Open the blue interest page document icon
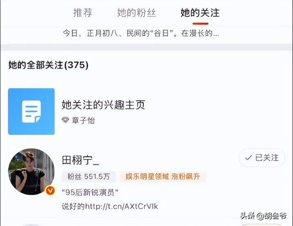Image resolution: width=293 pixels, height=226 pixels. [32, 111]
